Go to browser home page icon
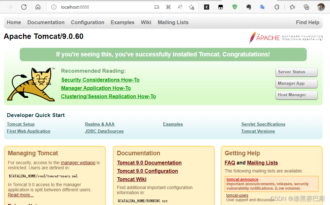 pos(38,7)
